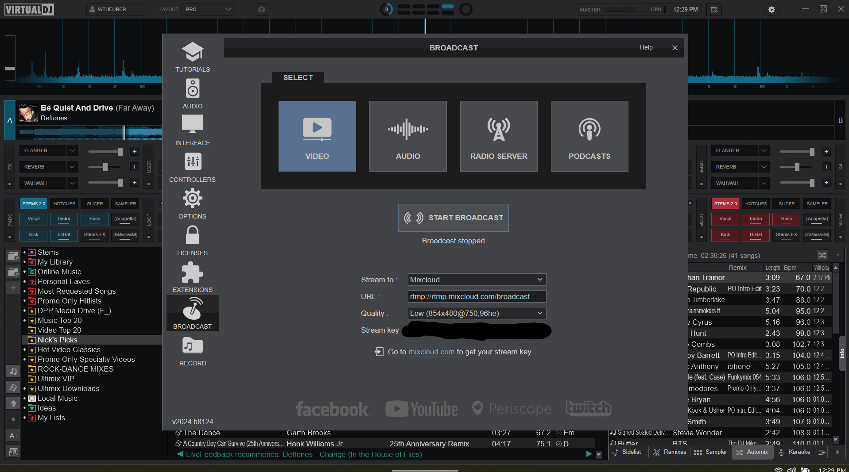The width and height of the screenshot is (849, 472).
Task: Select the Radio Server tile
Action: tap(499, 136)
